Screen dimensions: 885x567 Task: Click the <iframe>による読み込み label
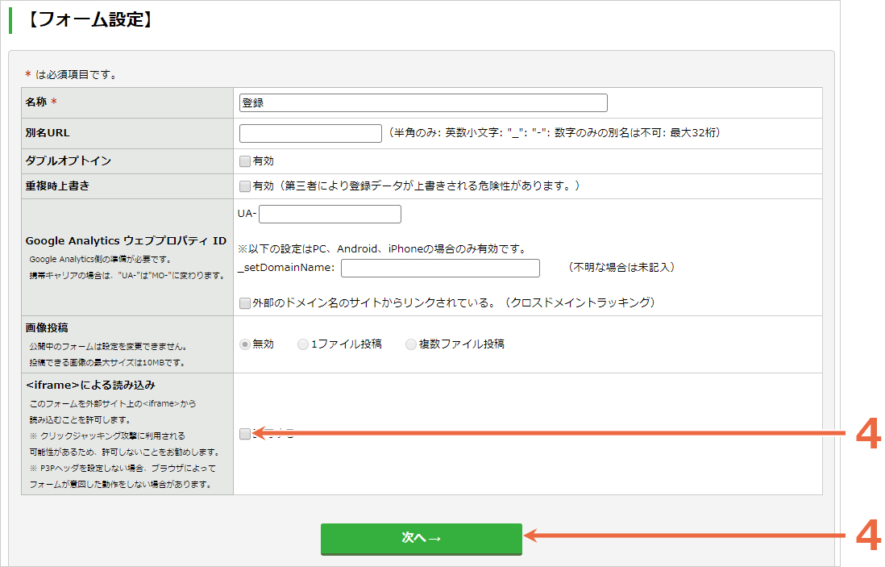coord(90,386)
